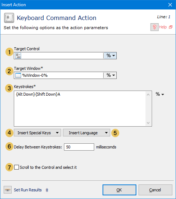The image size is (176, 199).
Task: Click the question mark Help icon
Action: pos(155,27)
